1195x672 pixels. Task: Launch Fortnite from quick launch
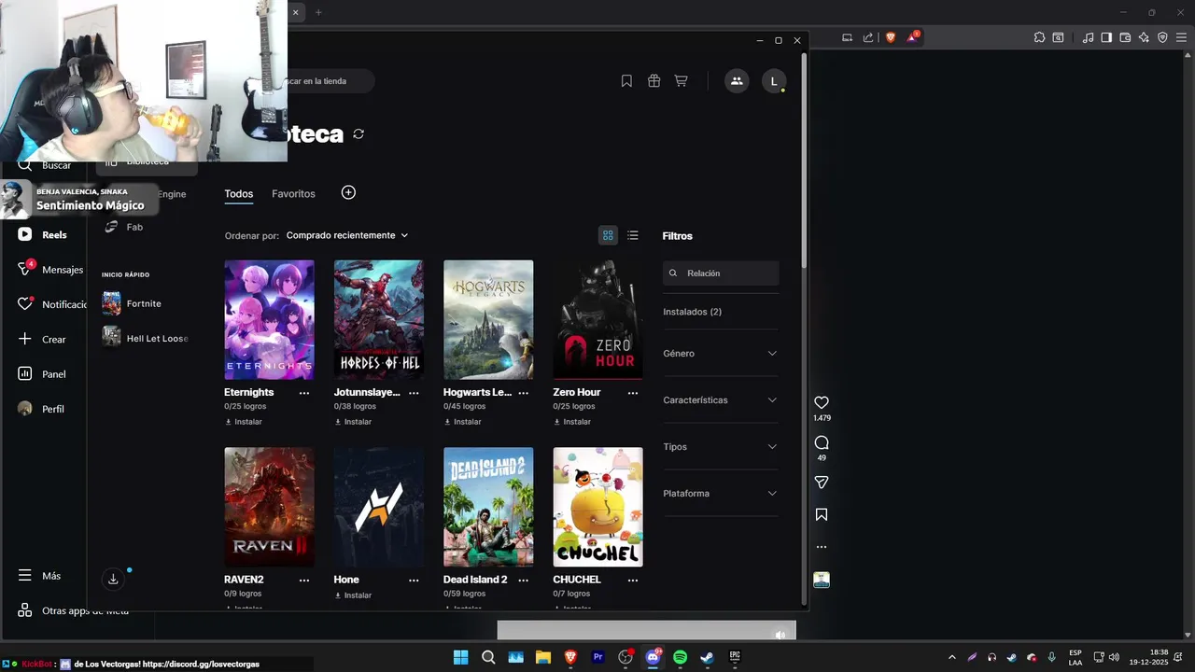point(132,303)
